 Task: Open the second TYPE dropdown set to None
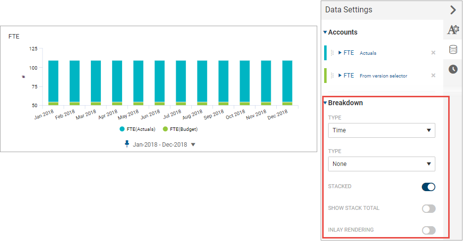click(x=381, y=164)
